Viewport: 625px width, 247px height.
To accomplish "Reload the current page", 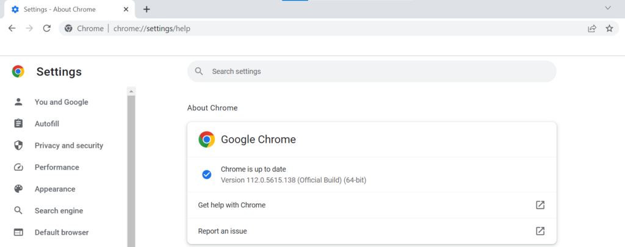I will [47, 29].
